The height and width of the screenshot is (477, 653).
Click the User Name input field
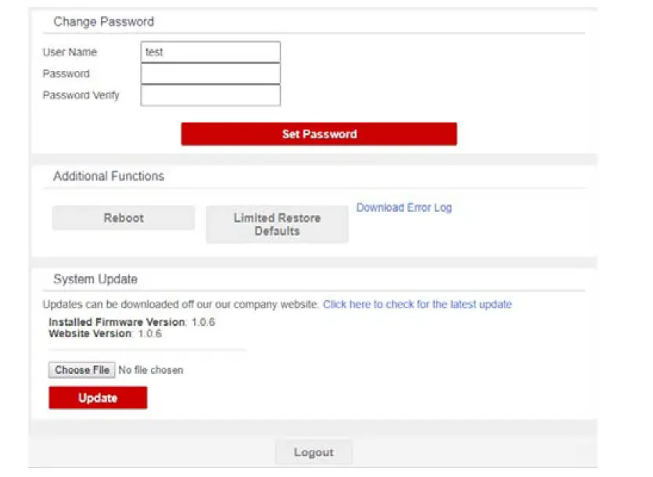tap(210, 52)
